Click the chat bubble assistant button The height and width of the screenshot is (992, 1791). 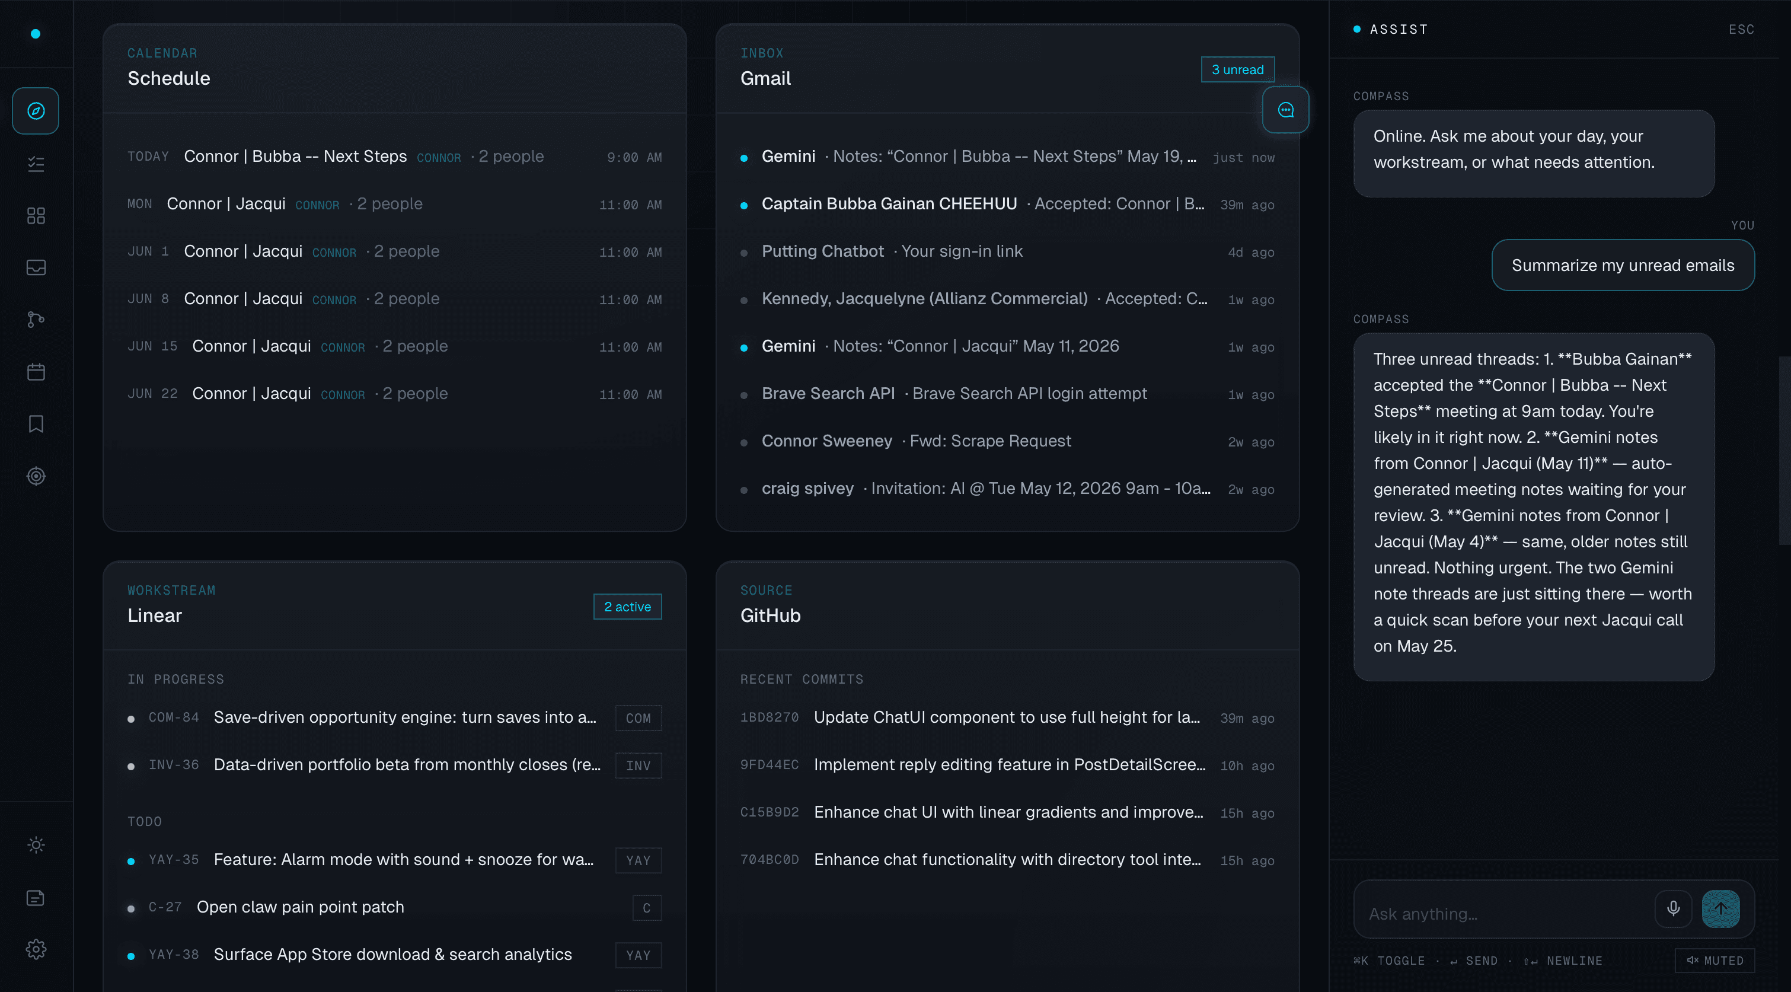click(x=1285, y=110)
